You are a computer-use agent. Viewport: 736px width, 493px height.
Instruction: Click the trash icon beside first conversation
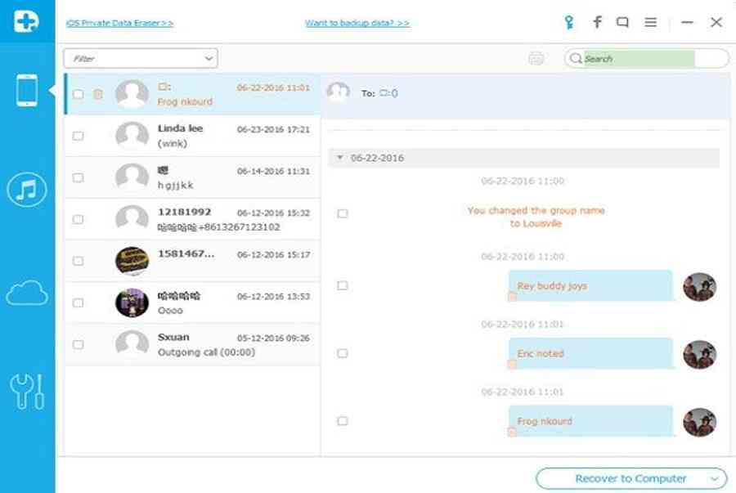pos(98,94)
